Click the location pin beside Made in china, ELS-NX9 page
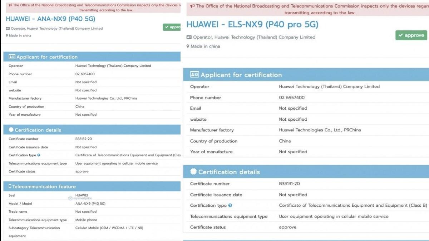The height and width of the screenshot is (241, 429). tap(188, 46)
